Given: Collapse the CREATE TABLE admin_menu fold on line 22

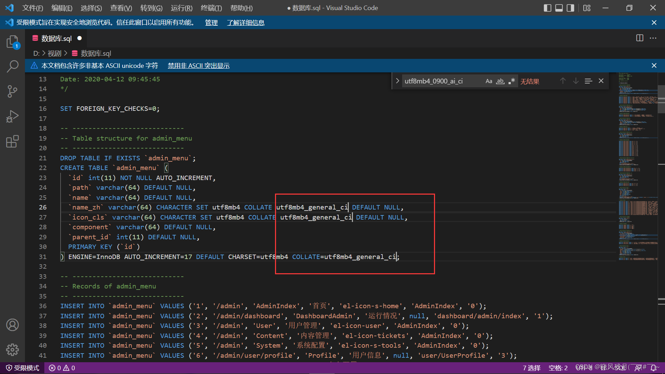Looking at the screenshot, I should coord(54,168).
